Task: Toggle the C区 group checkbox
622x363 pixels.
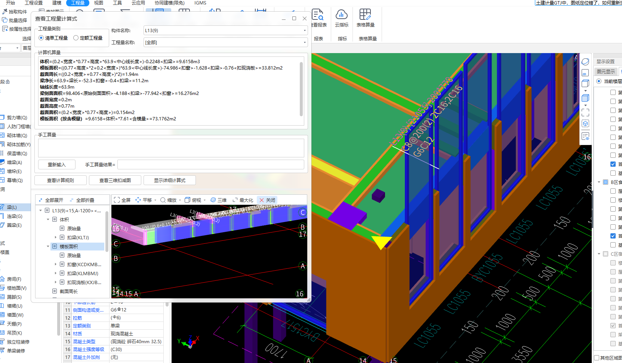Action: (x=606, y=254)
